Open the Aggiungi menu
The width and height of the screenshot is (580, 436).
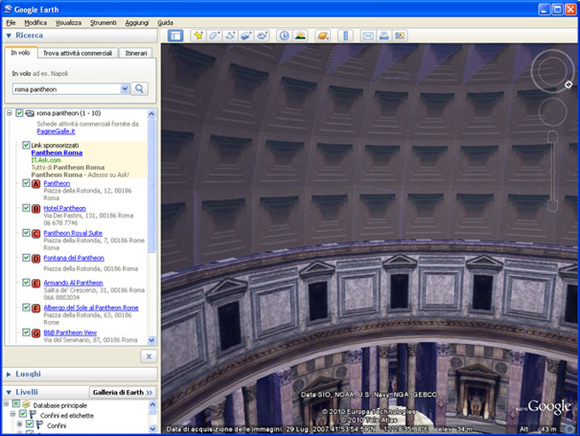(x=137, y=23)
